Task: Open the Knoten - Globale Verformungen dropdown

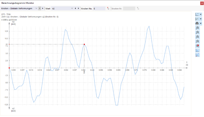Action: pyautogui.click(x=19, y=8)
